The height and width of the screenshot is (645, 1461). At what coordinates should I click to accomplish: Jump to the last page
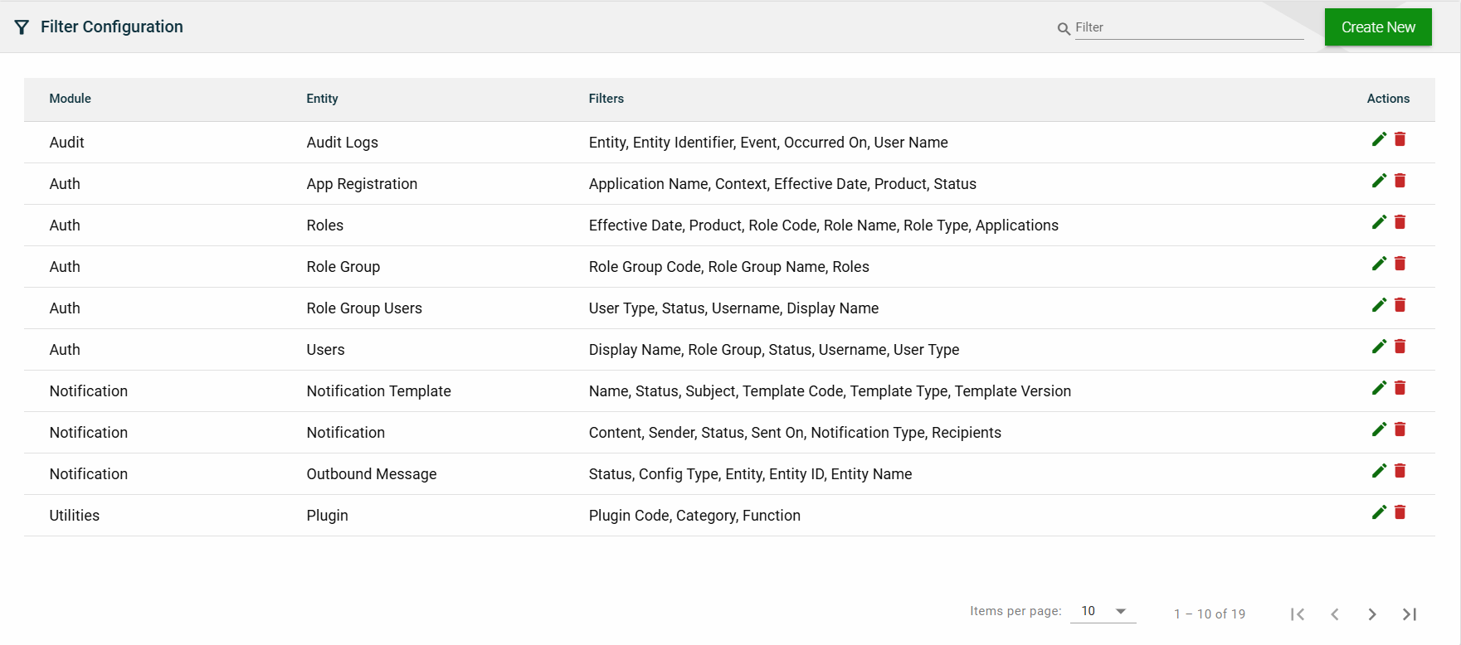[1410, 614]
